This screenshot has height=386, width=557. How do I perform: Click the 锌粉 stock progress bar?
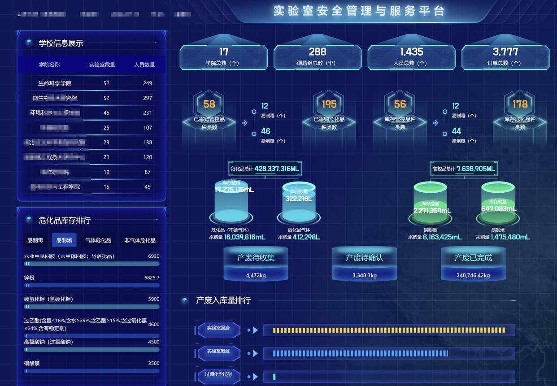click(92, 285)
